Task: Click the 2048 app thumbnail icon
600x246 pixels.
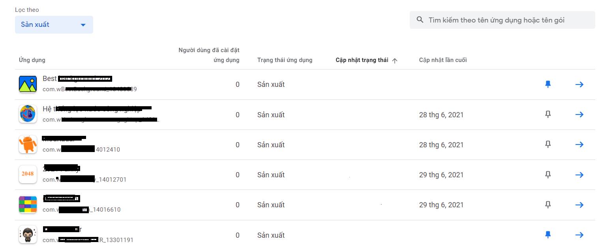Action: 28,175
